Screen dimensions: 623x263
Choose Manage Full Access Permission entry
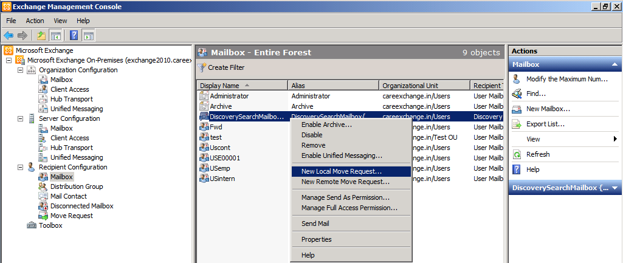[351, 208]
